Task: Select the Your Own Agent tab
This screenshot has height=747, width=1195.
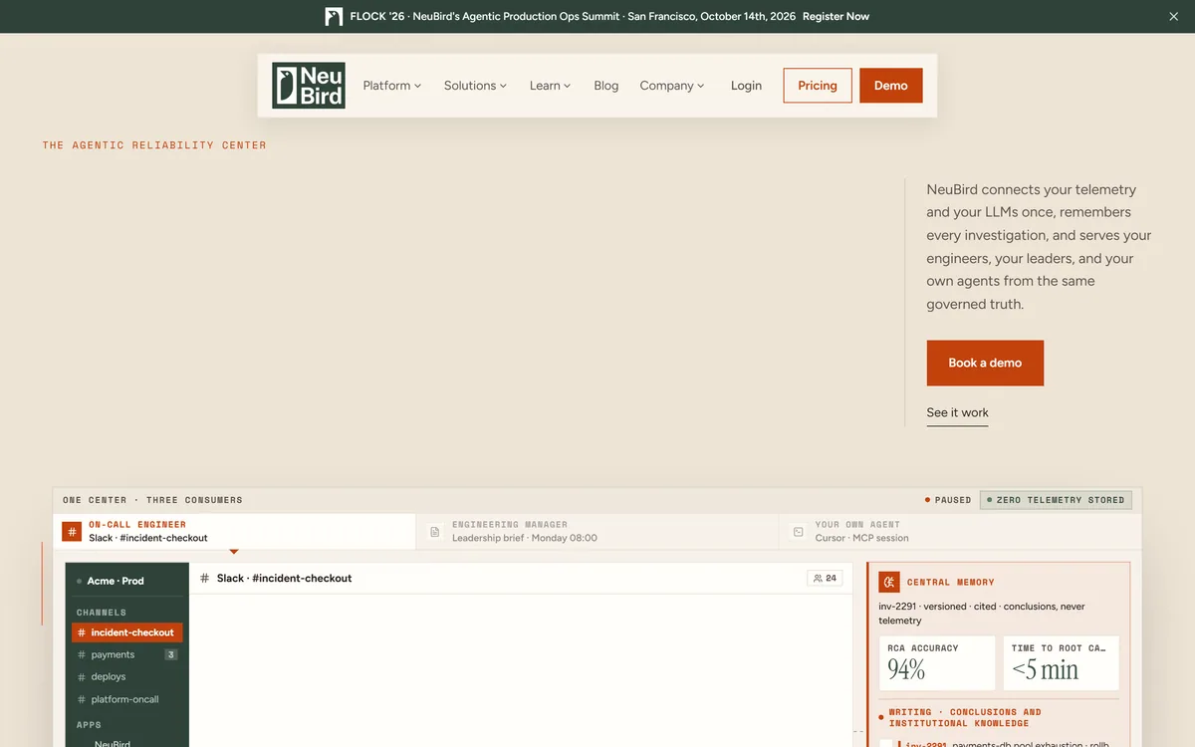Action: click(x=961, y=531)
